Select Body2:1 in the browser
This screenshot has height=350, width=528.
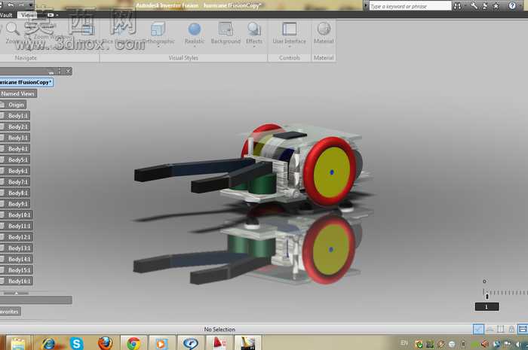point(15,127)
